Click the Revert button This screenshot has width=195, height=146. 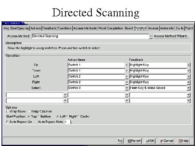pos(134,141)
